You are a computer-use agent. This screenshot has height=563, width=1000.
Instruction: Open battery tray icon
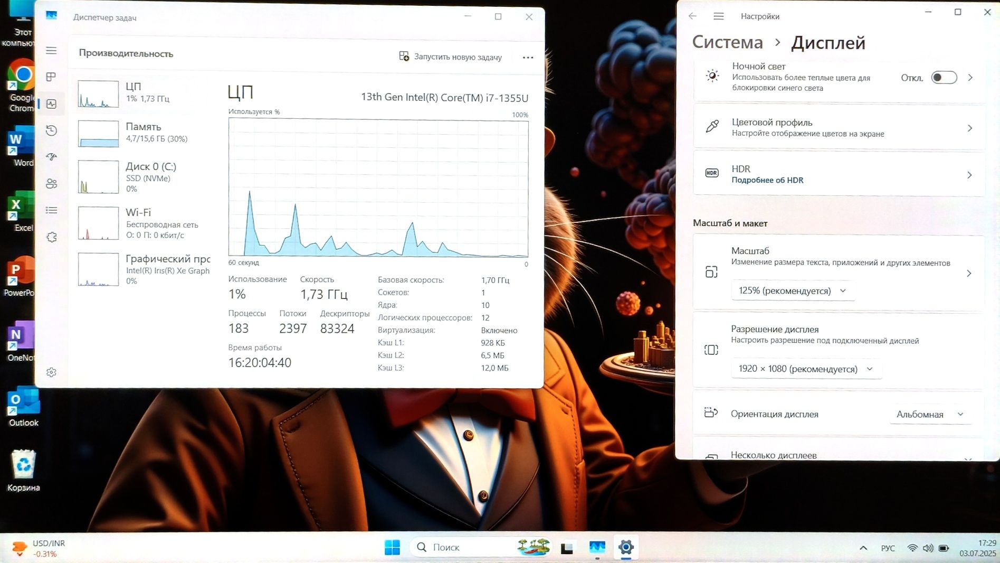click(944, 548)
